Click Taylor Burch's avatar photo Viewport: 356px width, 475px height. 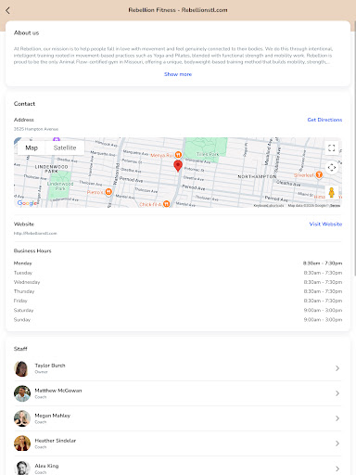coord(22,368)
